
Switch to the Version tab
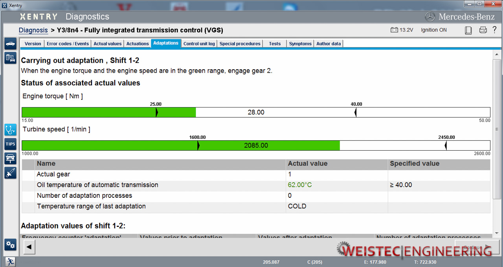(x=33, y=44)
